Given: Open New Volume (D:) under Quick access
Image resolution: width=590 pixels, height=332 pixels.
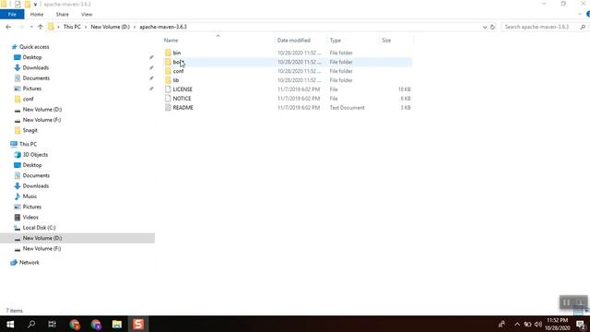Looking at the screenshot, I should 42,110.
